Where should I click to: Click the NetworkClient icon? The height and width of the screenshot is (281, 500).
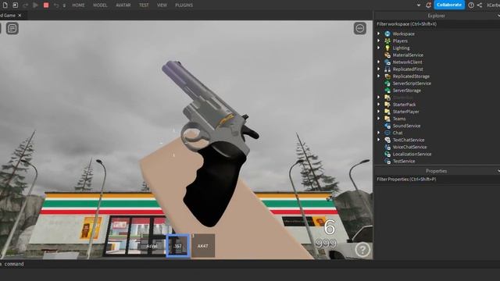387,62
